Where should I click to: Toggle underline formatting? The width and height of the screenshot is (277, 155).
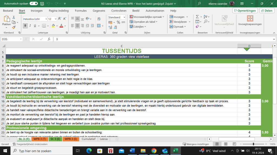pos(34,26)
